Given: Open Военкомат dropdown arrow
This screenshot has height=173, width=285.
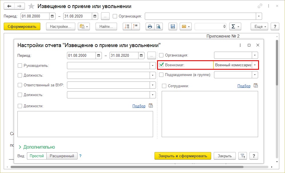Looking at the screenshot, I should click(x=255, y=65).
